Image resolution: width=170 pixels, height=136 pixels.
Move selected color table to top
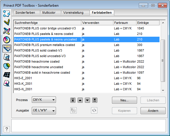click(x=73, y=100)
